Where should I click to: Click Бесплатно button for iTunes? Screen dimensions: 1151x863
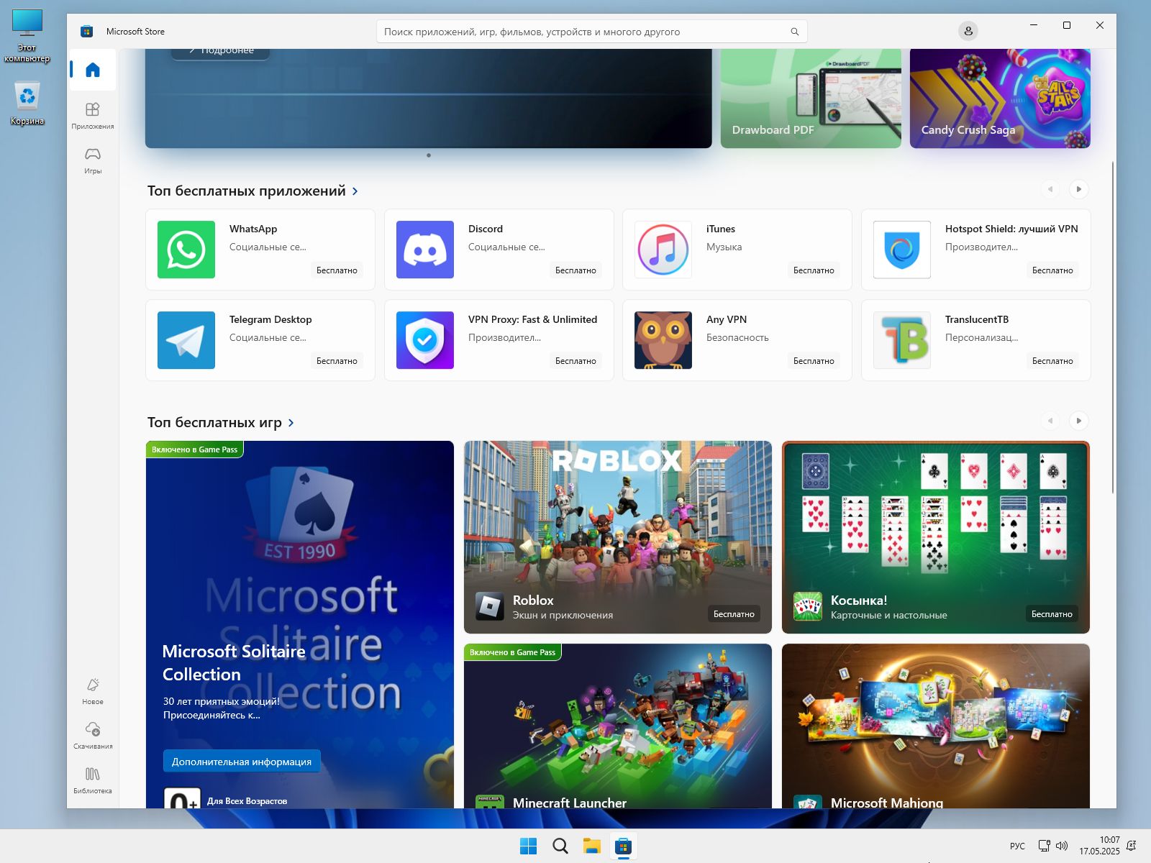pyautogui.click(x=814, y=270)
